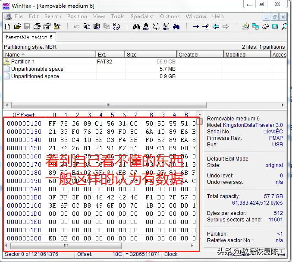Viewport: 292px width, 262px height.
Task: Select the Partition 1 row
Action: pyautogui.click(x=145, y=61)
